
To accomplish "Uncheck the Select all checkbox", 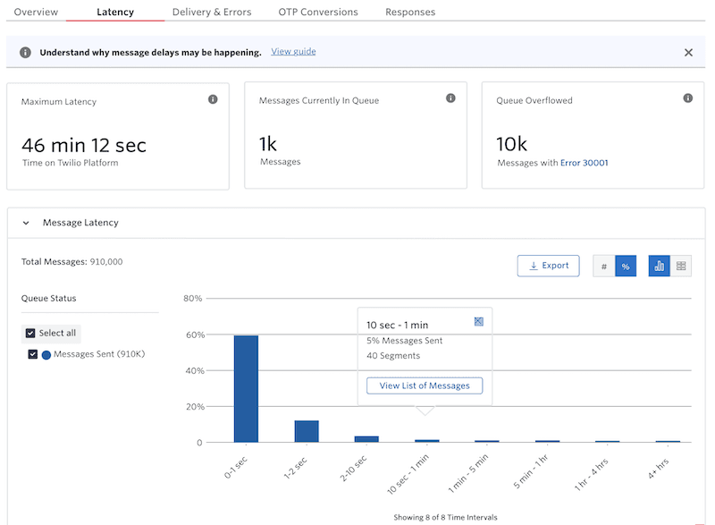I will coord(30,333).
